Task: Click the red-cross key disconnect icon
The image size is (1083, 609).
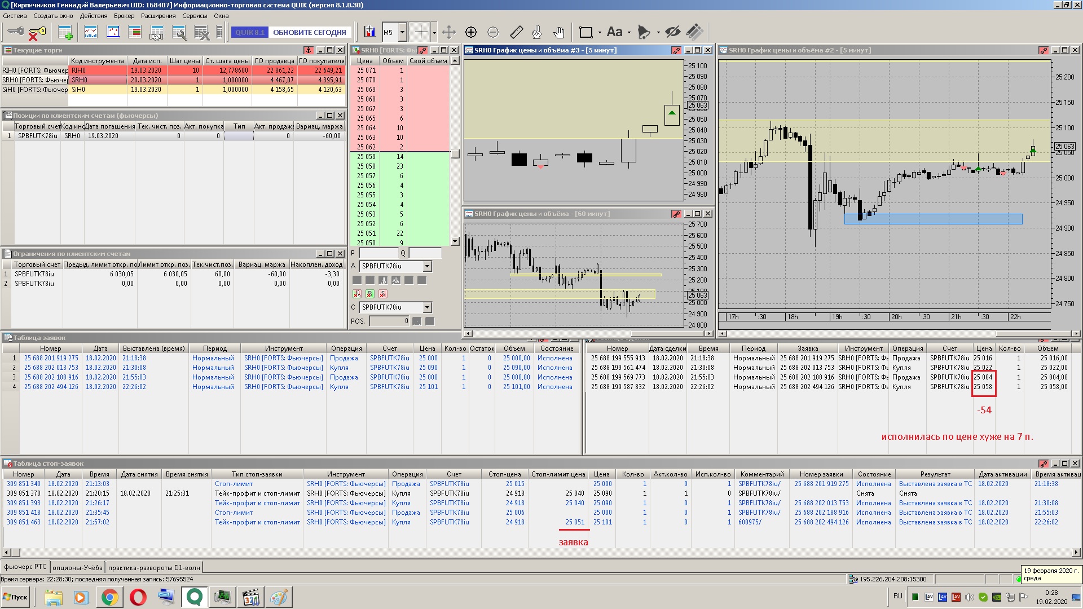Action: tap(37, 33)
